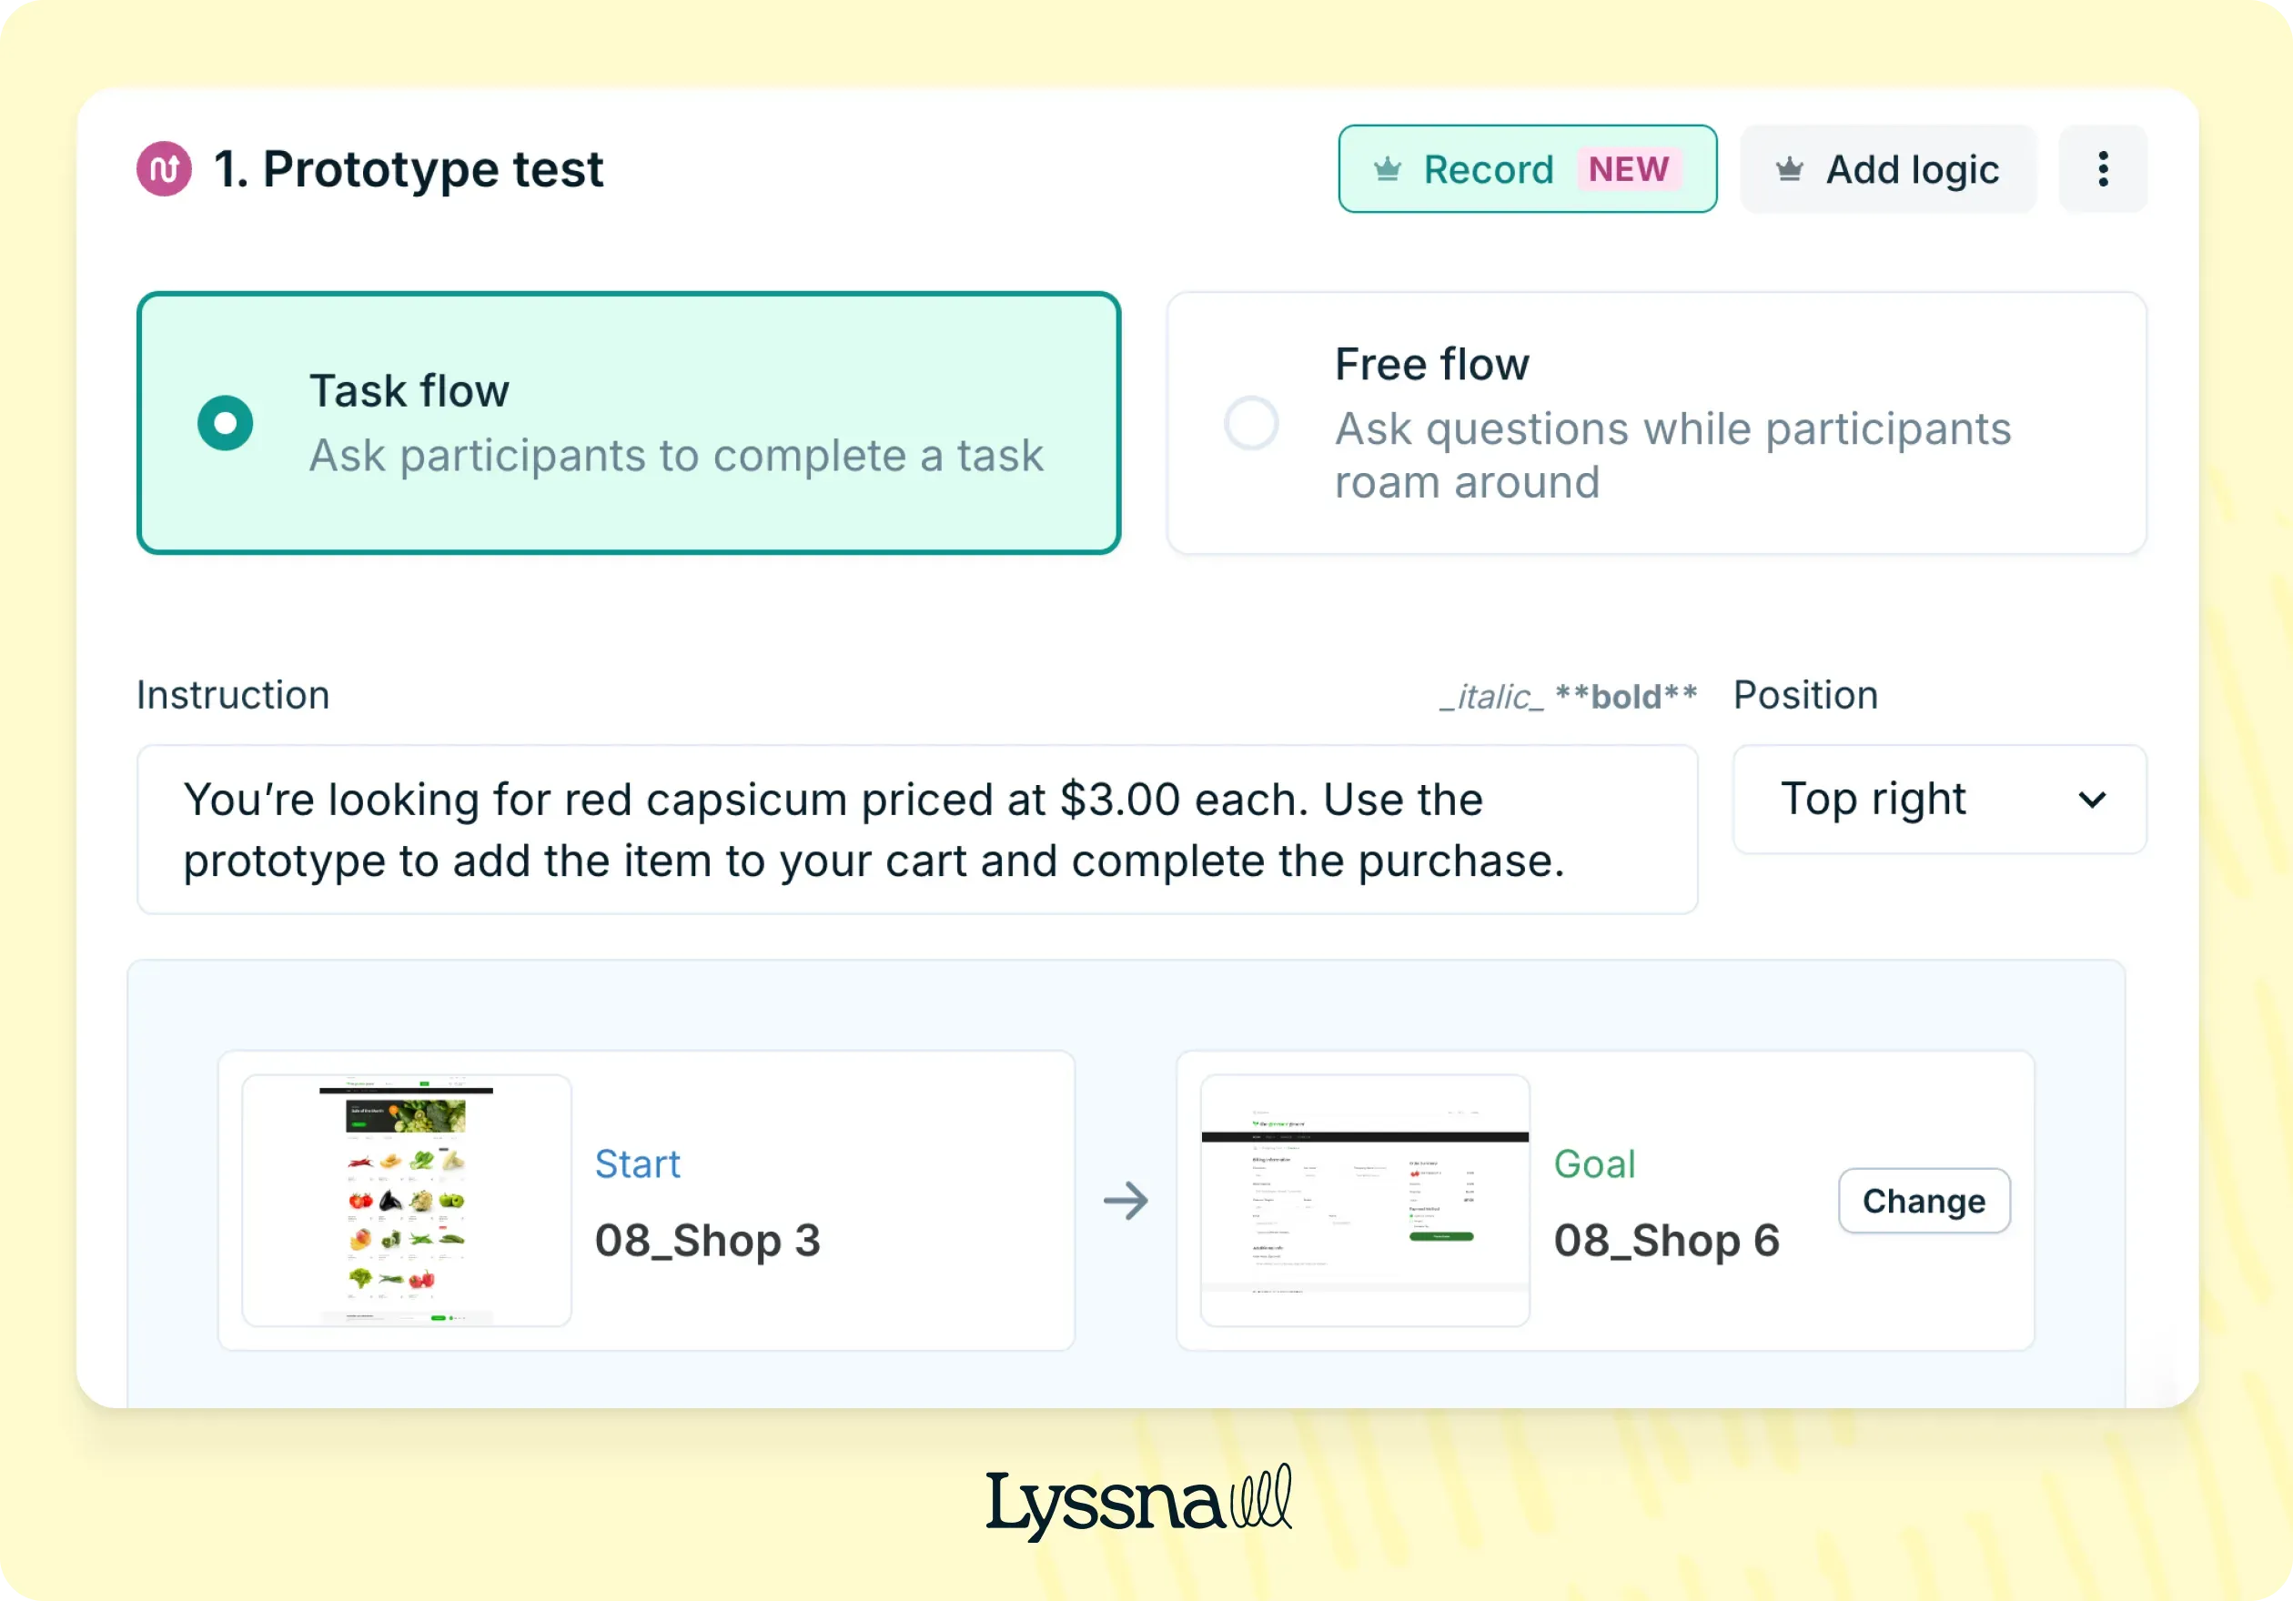Image resolution: width=2293 pixels, height=1601 pixels.
Task: Click the pink Lyssna logo beside the title
Action: tap(163, 167)
